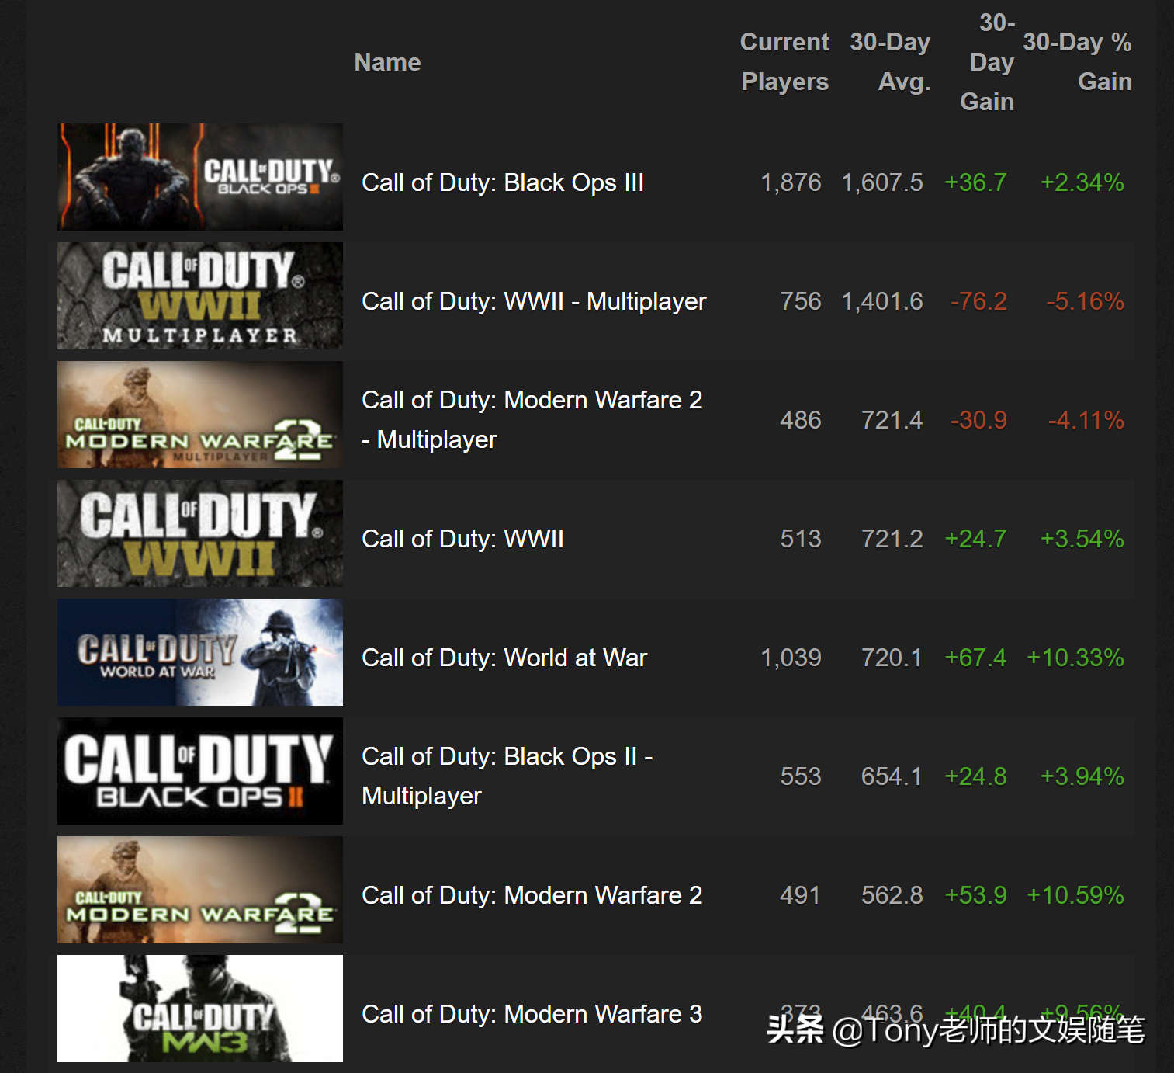This screenshot has width=1174, height=1073.
Task: Select the 553 current players value
Action: 801,776
